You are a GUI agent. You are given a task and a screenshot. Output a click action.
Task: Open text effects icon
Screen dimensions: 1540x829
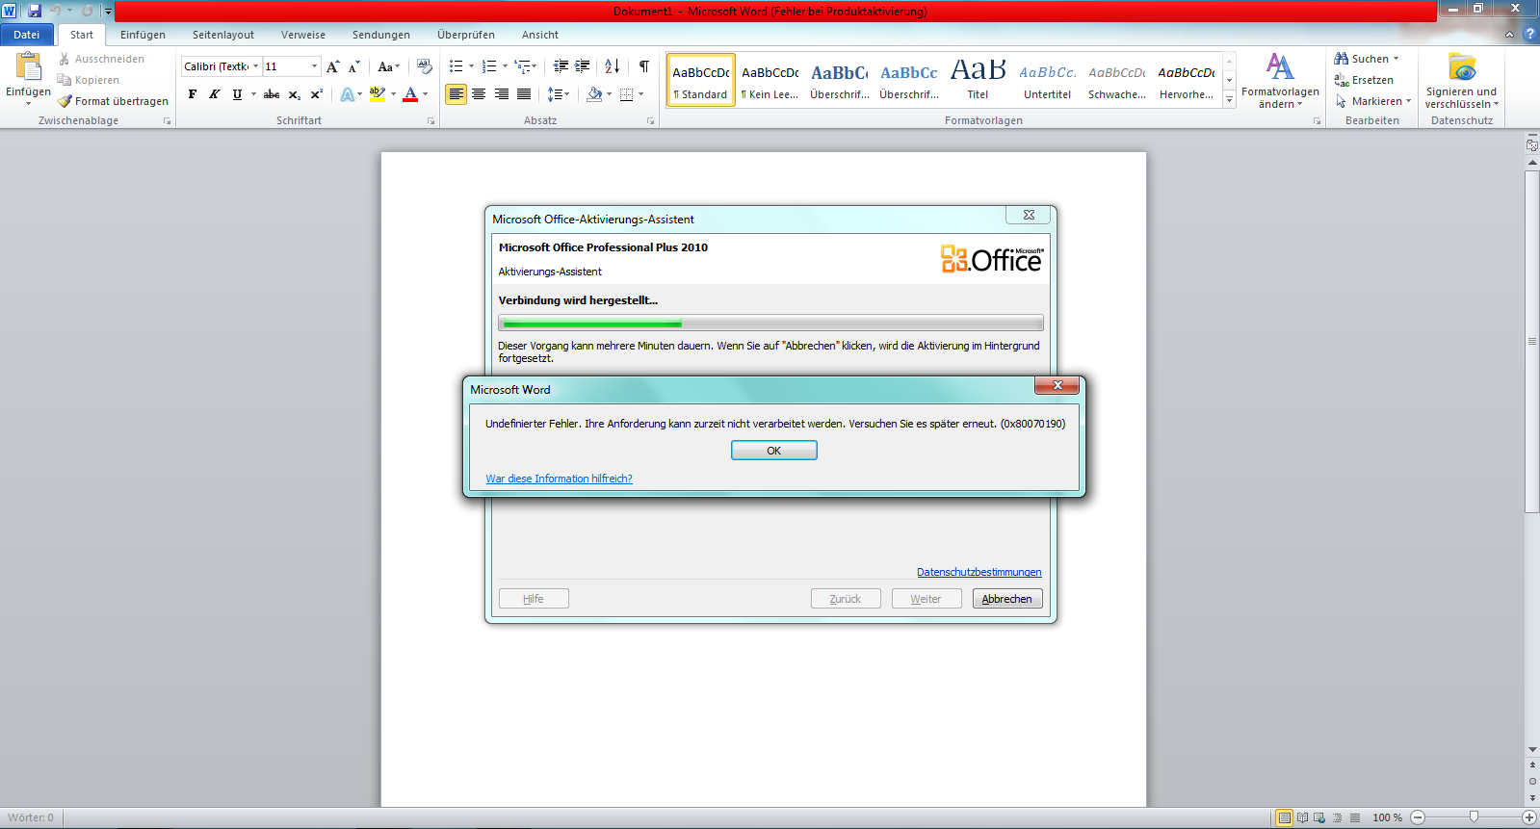coord(347,94)
